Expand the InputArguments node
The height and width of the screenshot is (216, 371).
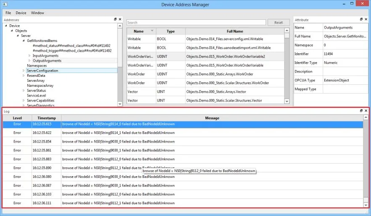click(x=29, y=56)
